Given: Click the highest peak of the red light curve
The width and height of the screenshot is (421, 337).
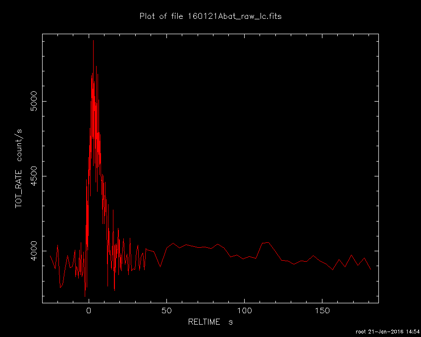Looking at the screenshot, I should 93,41.
